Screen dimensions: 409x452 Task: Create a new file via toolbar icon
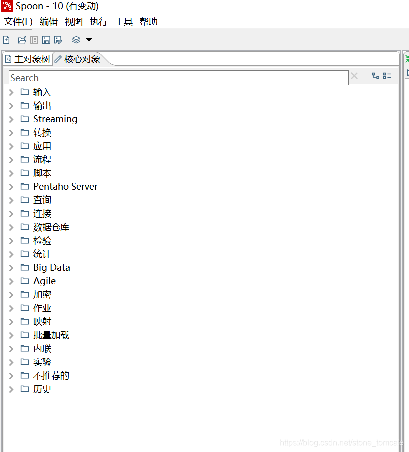point(6,39)
